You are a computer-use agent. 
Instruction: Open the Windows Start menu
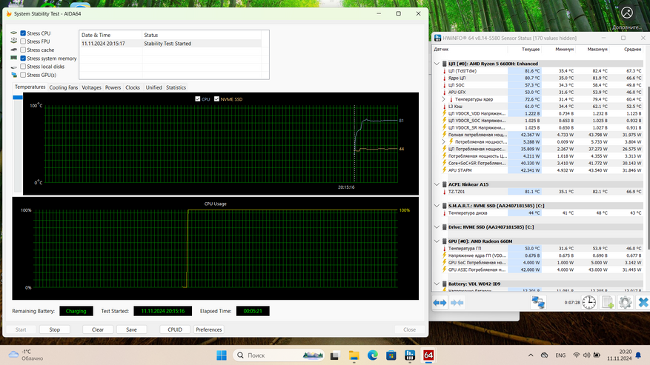point(222,355)
